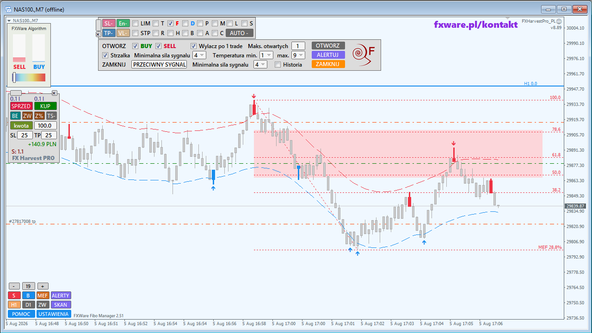
Task: Uncheck the red SELL checkbox
Action: point(158,46)
